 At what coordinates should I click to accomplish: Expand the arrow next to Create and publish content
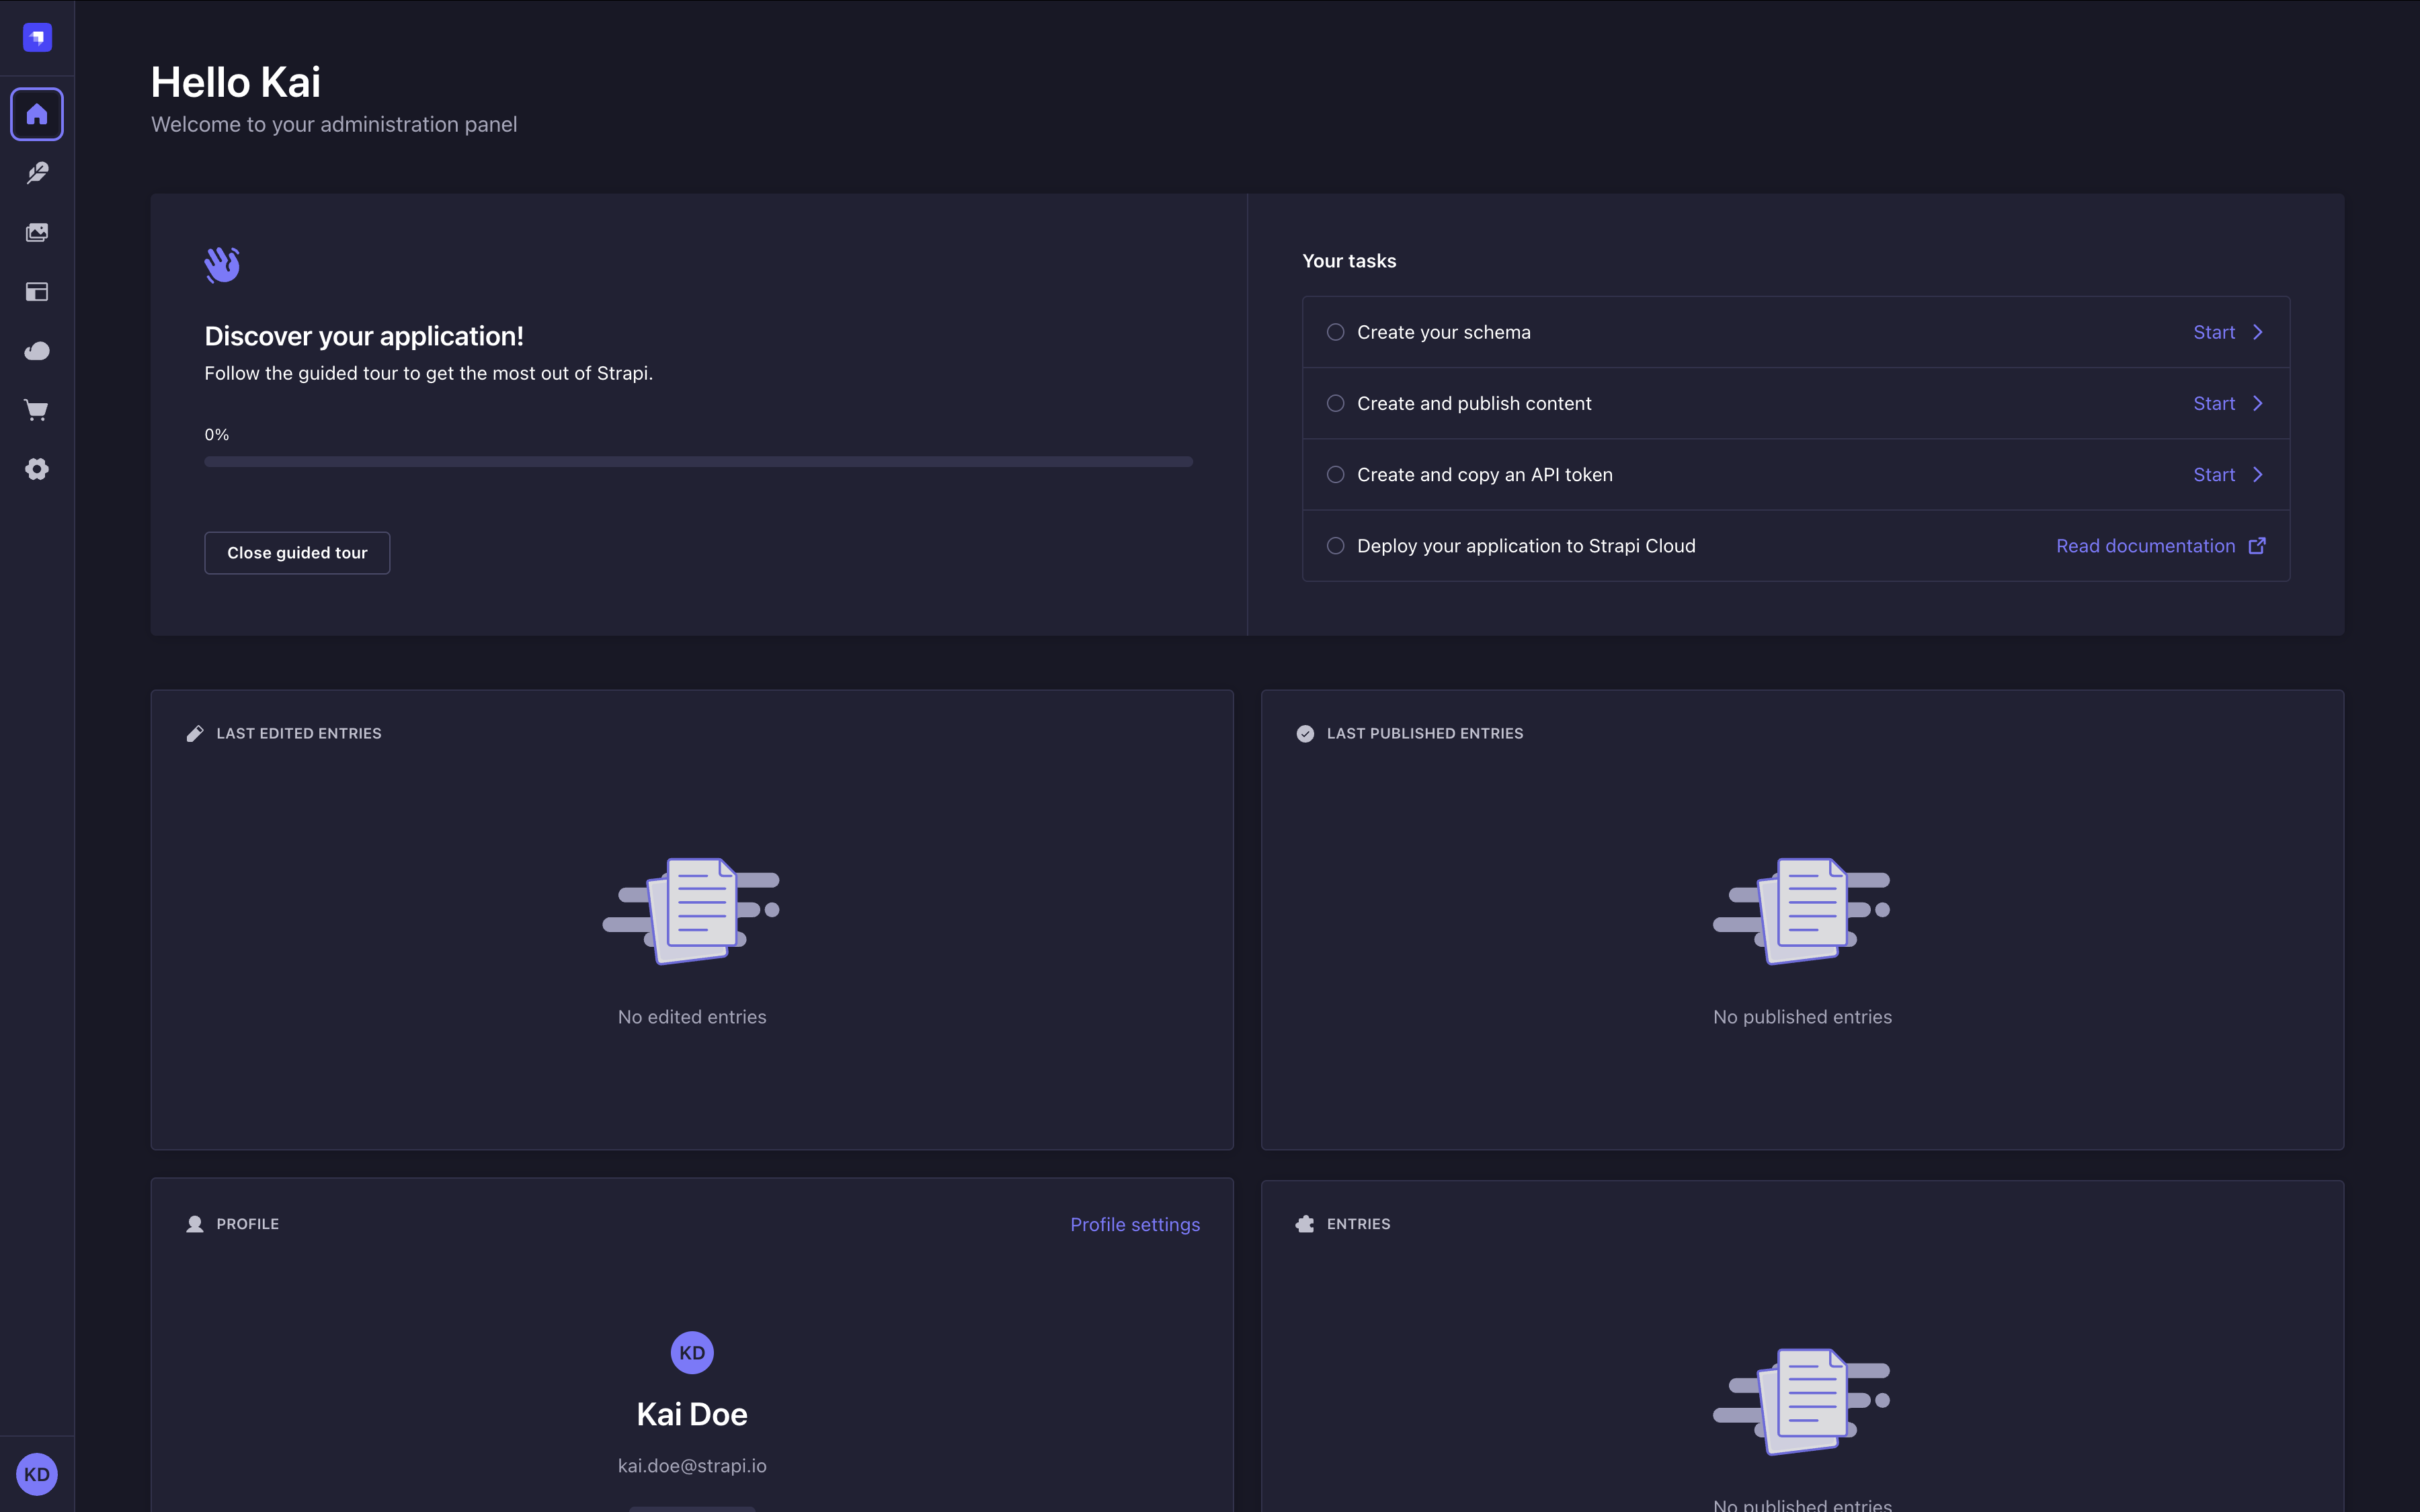pyautogui.click(x=2259, y=403)
